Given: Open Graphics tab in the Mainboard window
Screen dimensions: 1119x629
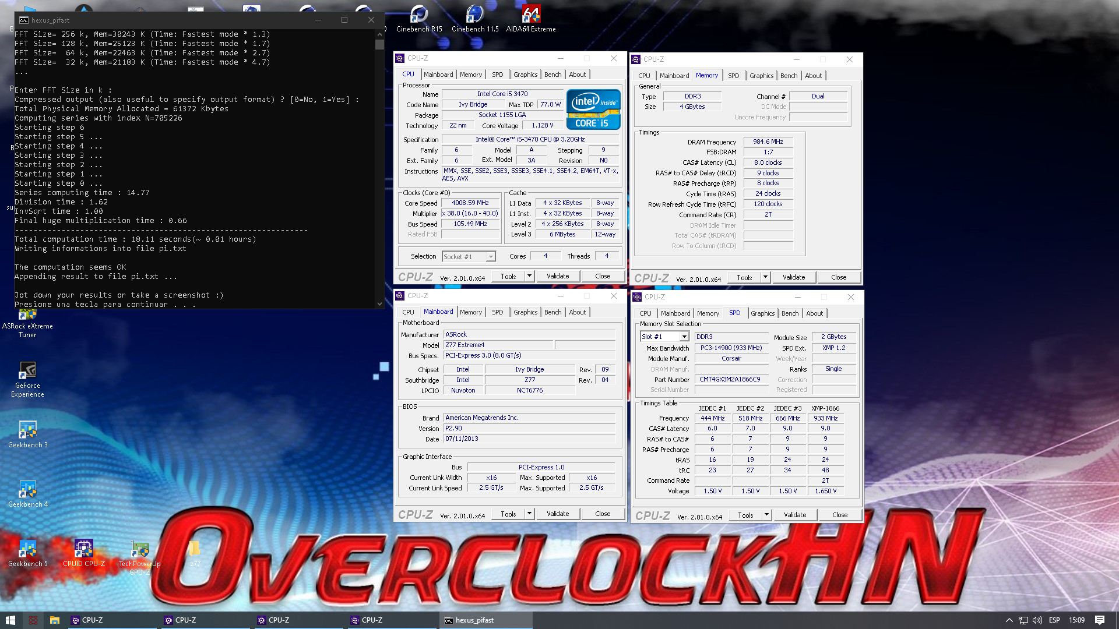Looking at the screenshot, I should (525, 312).
